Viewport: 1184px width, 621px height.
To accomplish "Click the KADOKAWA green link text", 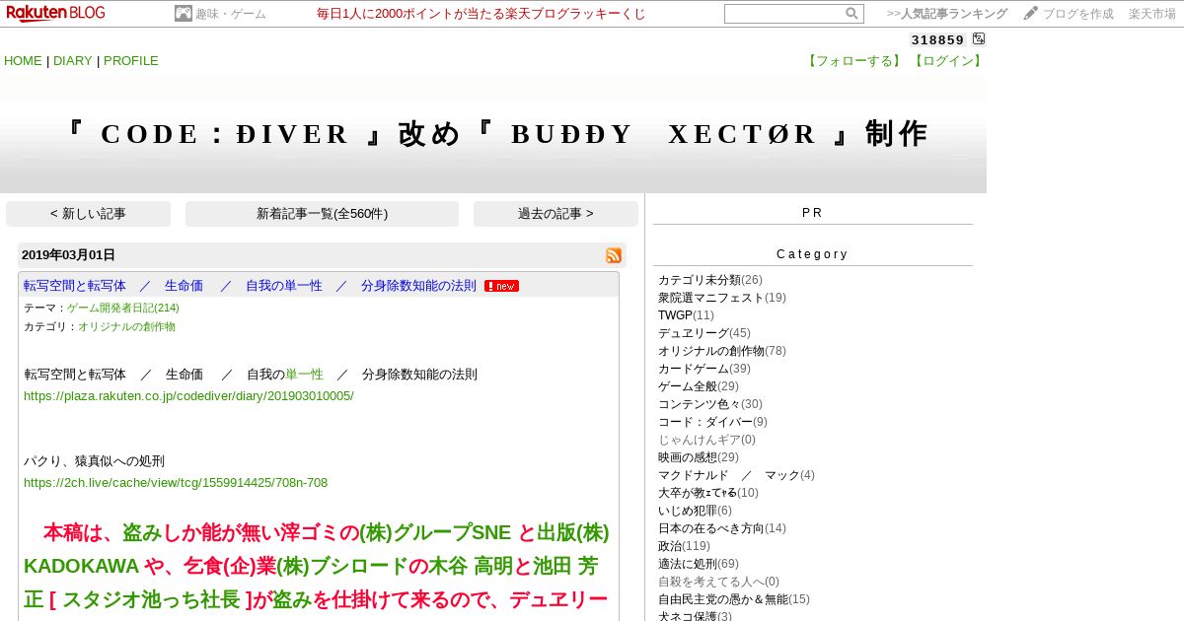I will (81, 567).
